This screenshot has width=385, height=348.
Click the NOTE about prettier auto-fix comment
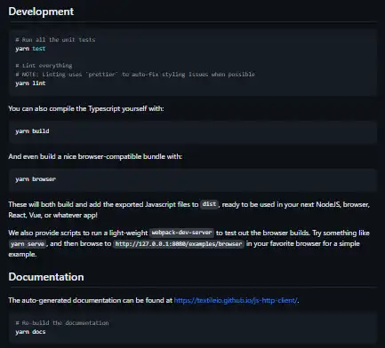click(x=135, y=75)
